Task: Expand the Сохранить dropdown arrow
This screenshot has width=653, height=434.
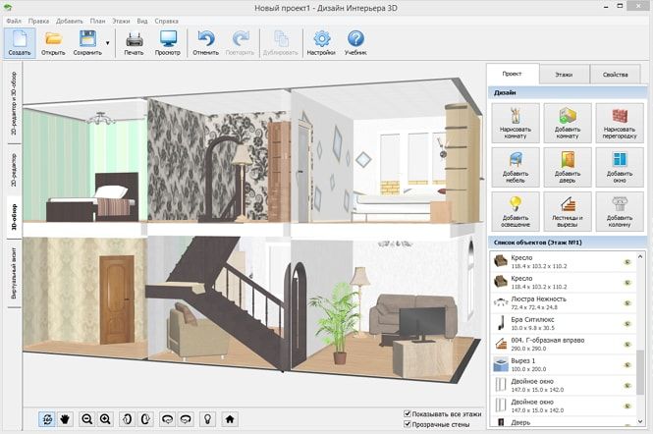Action: [108, 43]
